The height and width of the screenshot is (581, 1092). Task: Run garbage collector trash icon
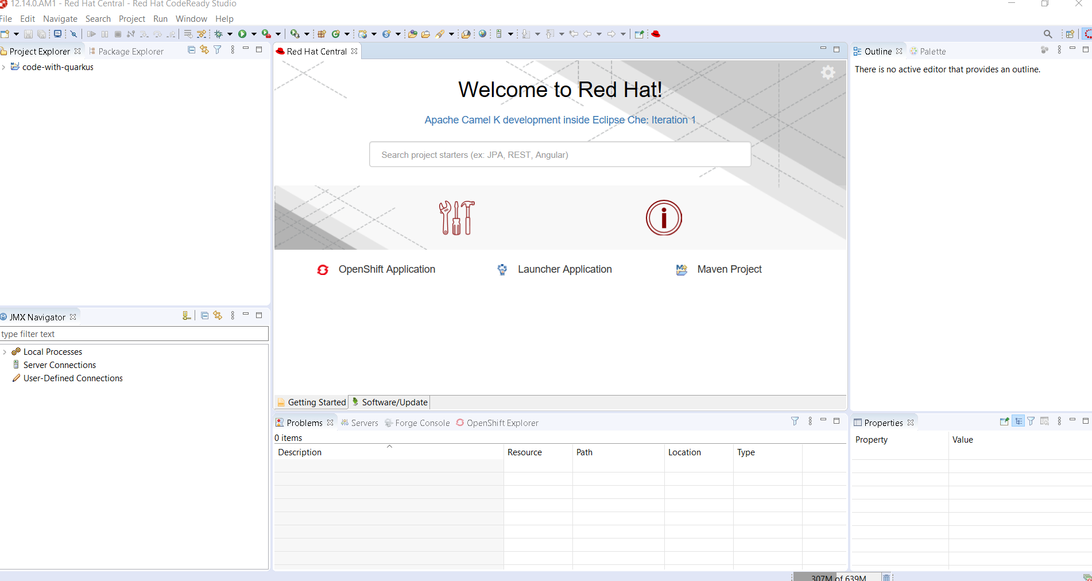tap(886, 577)
